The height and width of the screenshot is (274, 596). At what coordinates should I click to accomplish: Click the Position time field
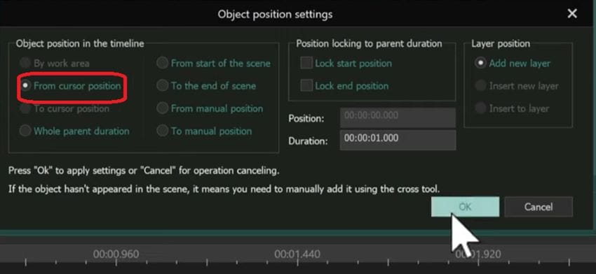[x=398, y=117]
